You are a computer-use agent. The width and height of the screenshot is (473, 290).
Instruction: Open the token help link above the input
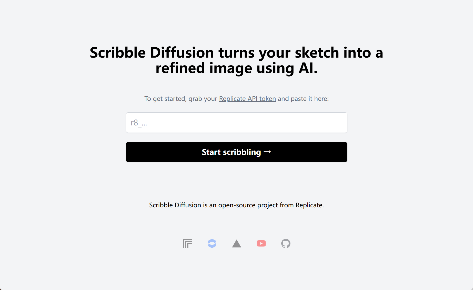(x=247, y=99)
